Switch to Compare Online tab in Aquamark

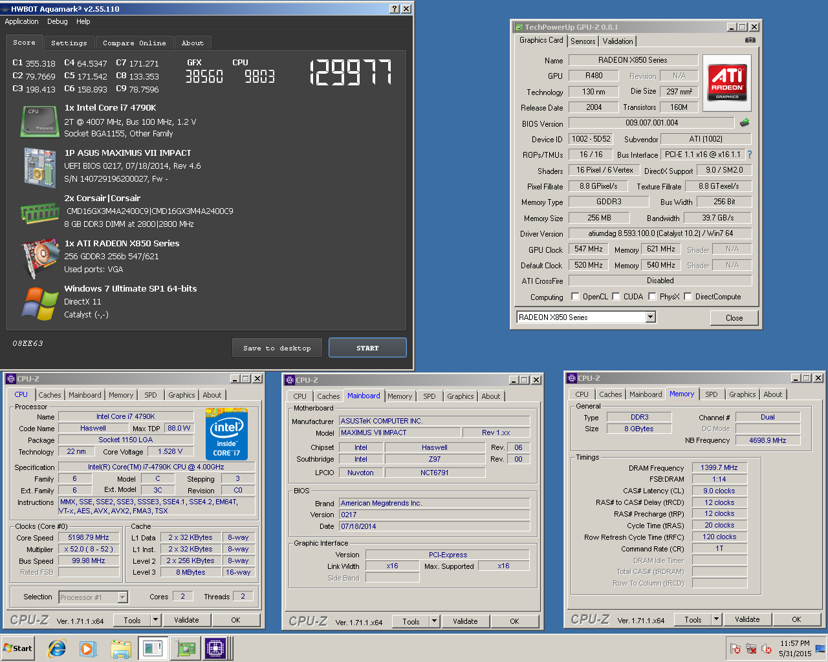point(135,43)
